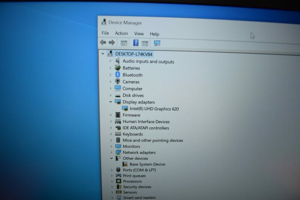Click the Computer monitor icon
The width and height of the screenshot is (300, 200).
click(x=118, y=88)
